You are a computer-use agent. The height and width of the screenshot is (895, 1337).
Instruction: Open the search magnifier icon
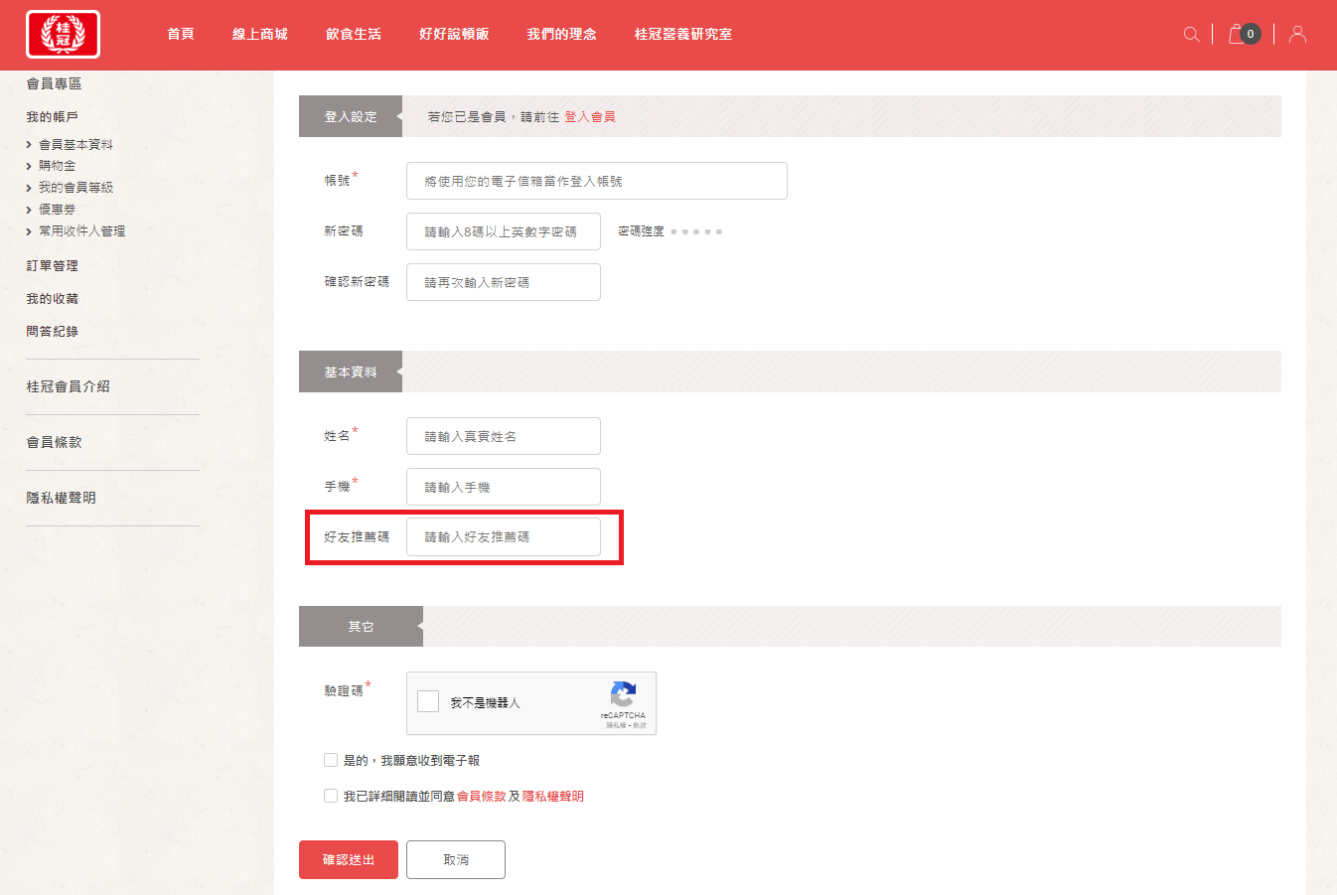[1191, 35]
